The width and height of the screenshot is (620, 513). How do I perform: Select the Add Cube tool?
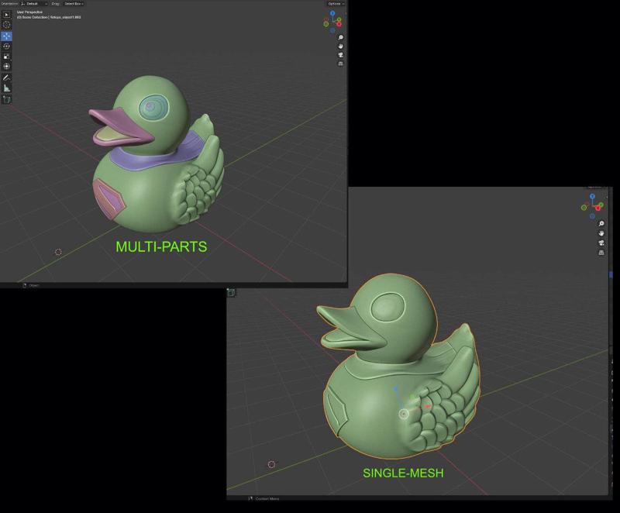pyautogui.click(x=7, y=99)
